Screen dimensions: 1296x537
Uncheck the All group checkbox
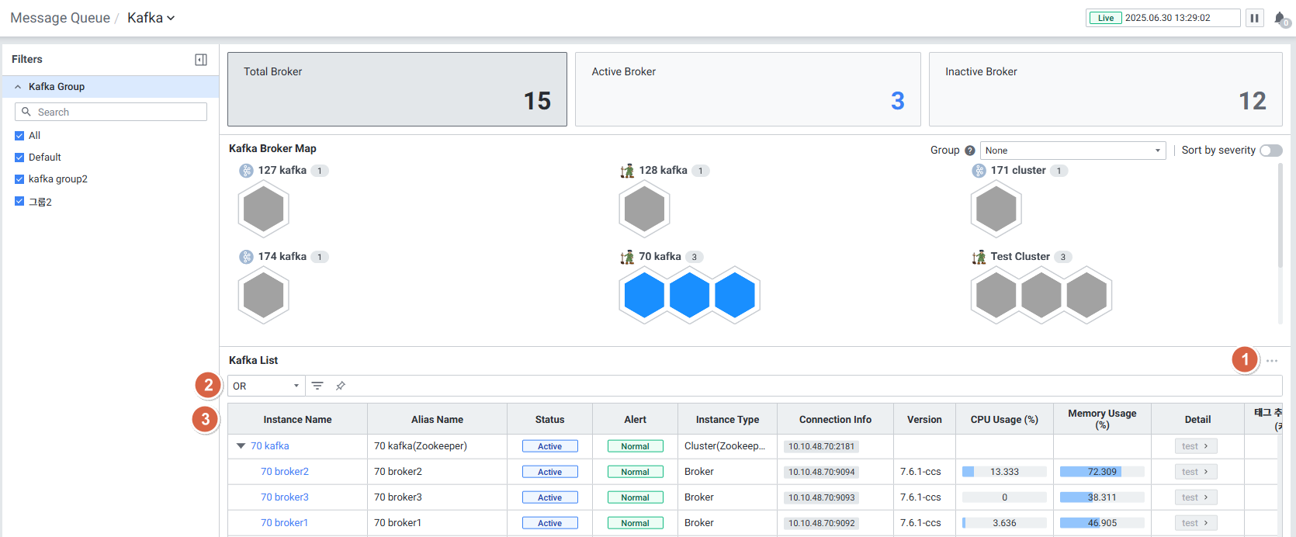pos(19,136)
